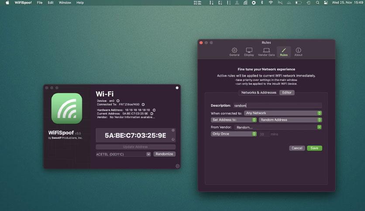Expand the ACETEL vendor dropdown arrow

[148, 154]
